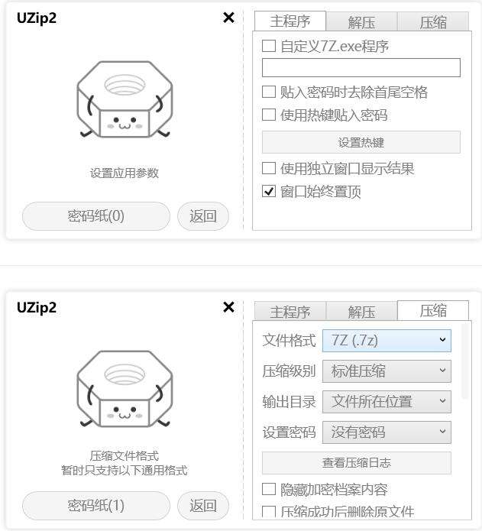The height and width of the screenshot is (531, 482).
Task: Expand the 设置密码 dropdown
Action: pos(387,432)
